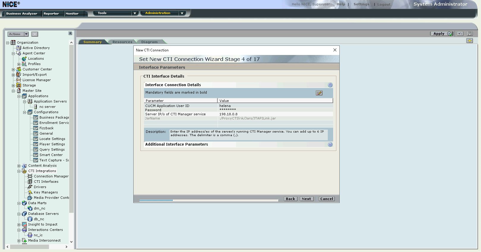Switch to the Resources tab
The image size is (481, 252).
(x=122, y=42)
